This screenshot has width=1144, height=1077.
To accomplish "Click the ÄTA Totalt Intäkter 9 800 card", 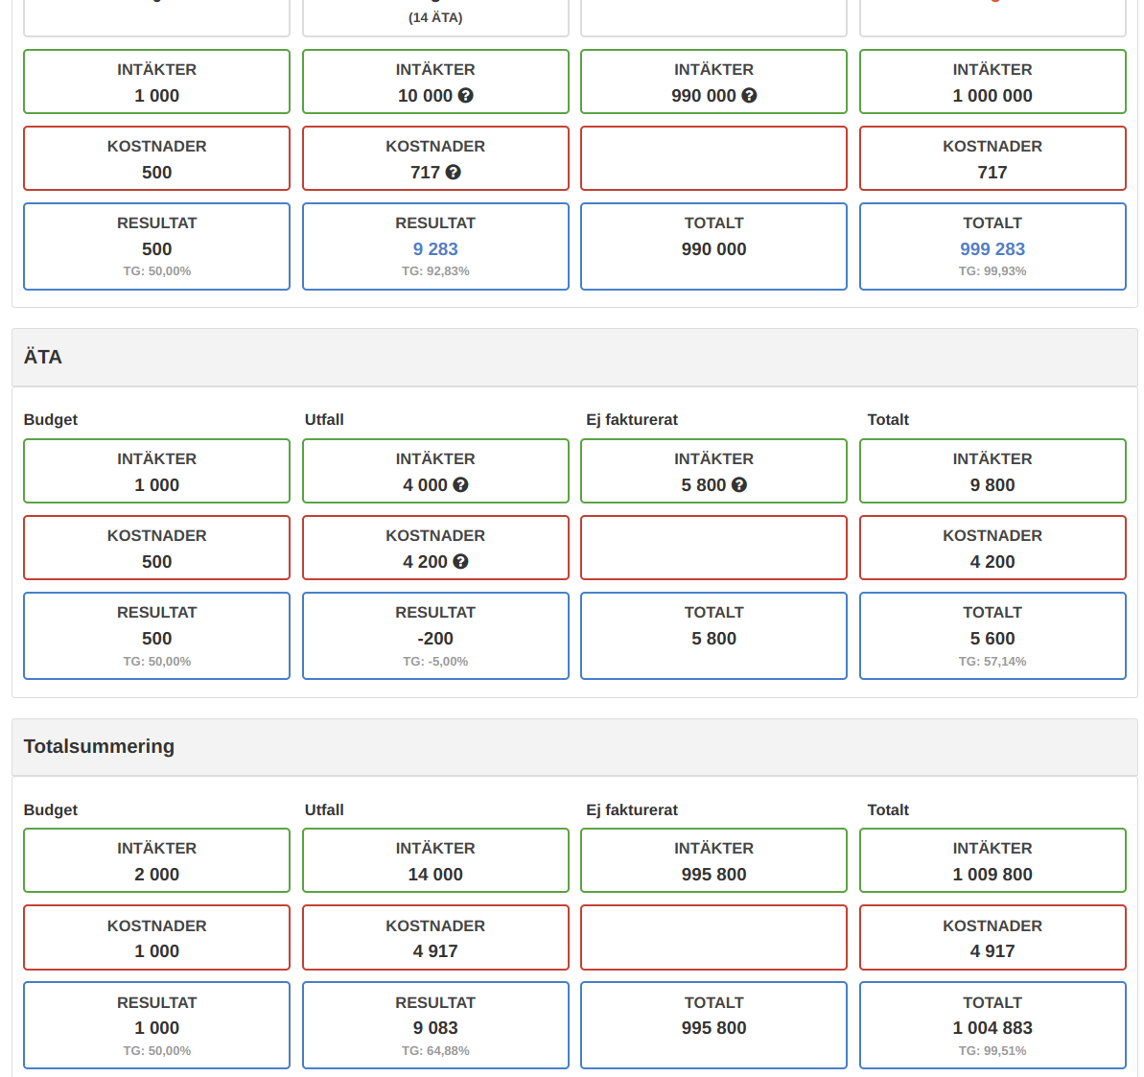I will coord(992,471).
